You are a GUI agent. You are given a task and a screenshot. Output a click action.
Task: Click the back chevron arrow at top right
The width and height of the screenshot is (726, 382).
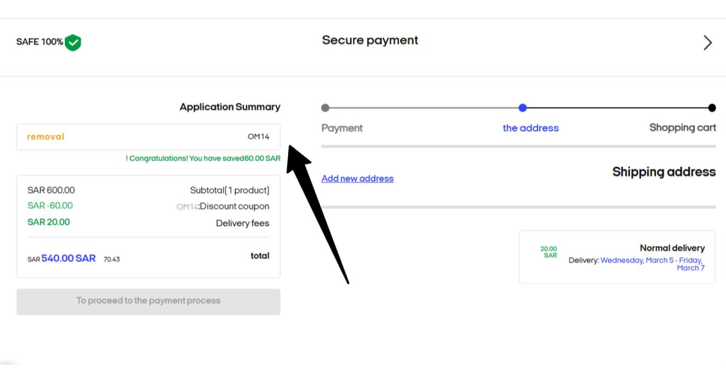tap(707, 43)
